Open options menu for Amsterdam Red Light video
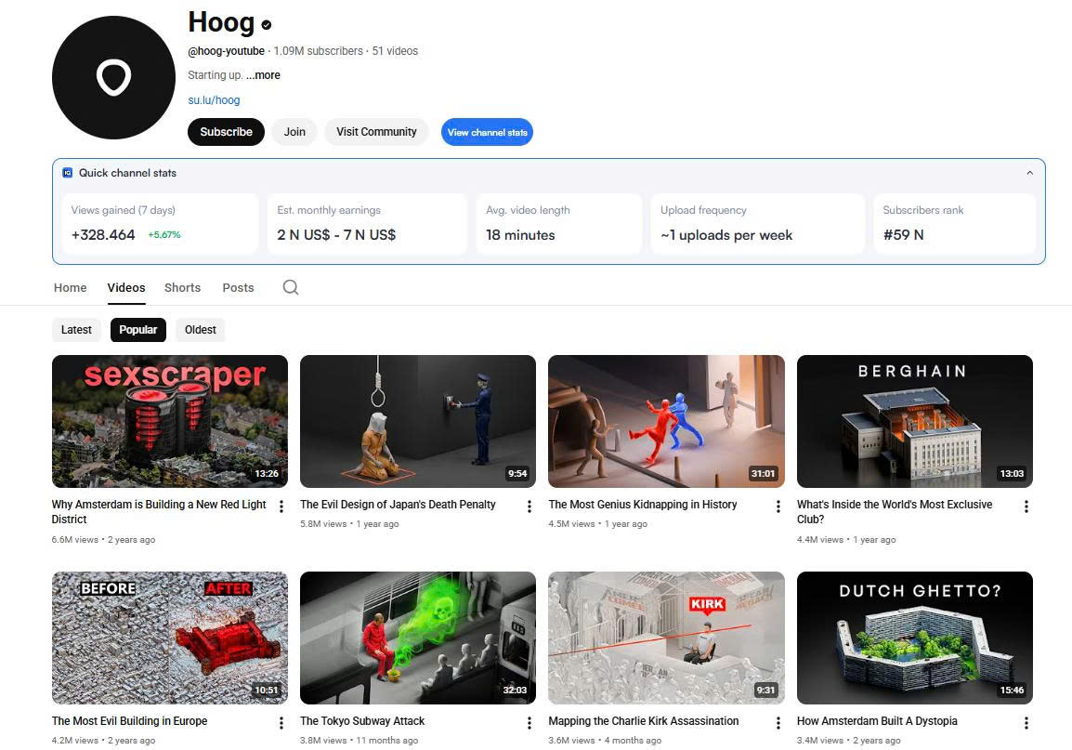Image resolution: width=1072 pixels, height=750 pixels. pyautogui.click(x=281, y=507)
